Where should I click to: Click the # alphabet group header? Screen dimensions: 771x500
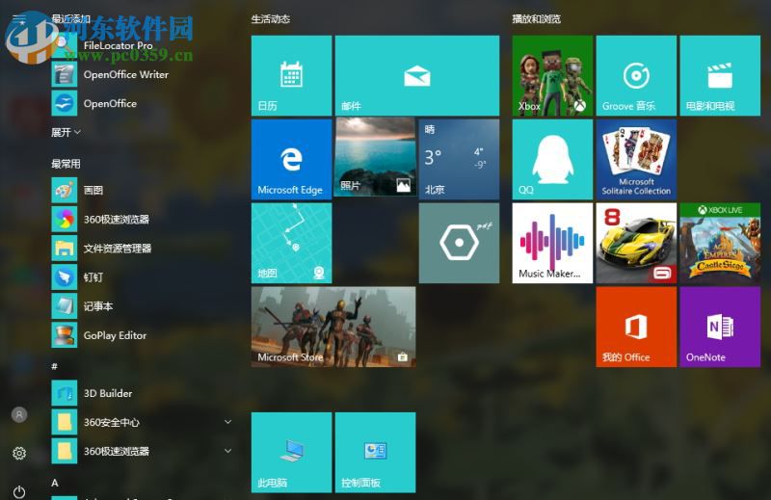[55, 366]
